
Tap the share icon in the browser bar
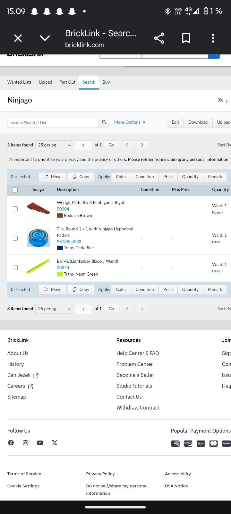pos(159,38)
